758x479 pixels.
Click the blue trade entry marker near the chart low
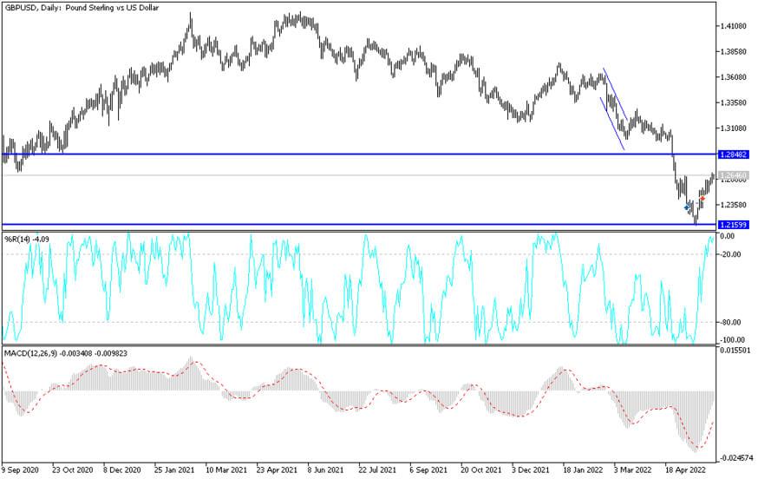tap(687, 207)
